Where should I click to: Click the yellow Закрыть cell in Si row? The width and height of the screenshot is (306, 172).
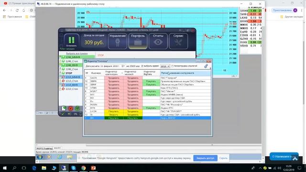(x=114, y=115)
